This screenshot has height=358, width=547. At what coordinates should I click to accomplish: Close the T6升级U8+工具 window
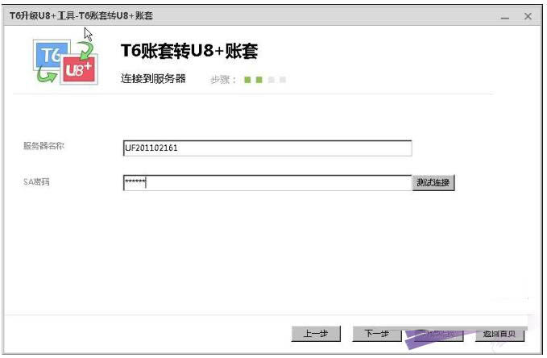528,16
